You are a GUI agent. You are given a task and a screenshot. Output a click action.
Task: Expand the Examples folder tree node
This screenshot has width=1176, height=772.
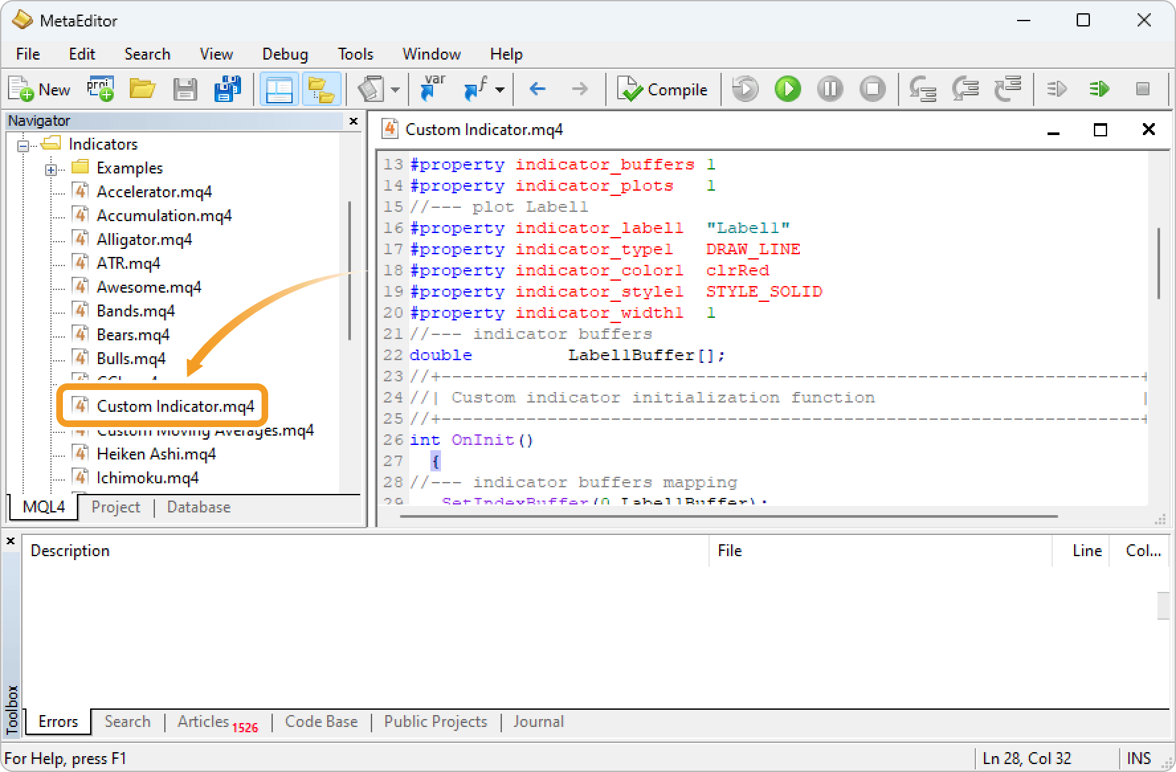(51, 169)
